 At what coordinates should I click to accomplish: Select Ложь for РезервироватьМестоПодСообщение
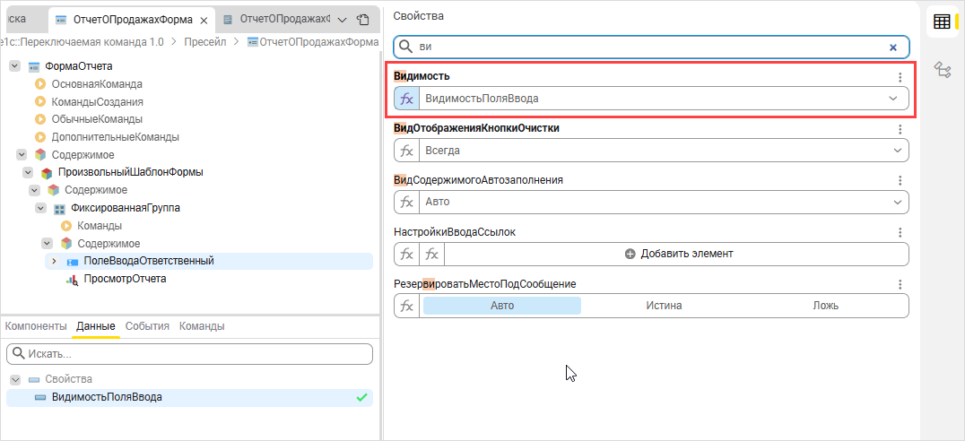coord(825,306)
